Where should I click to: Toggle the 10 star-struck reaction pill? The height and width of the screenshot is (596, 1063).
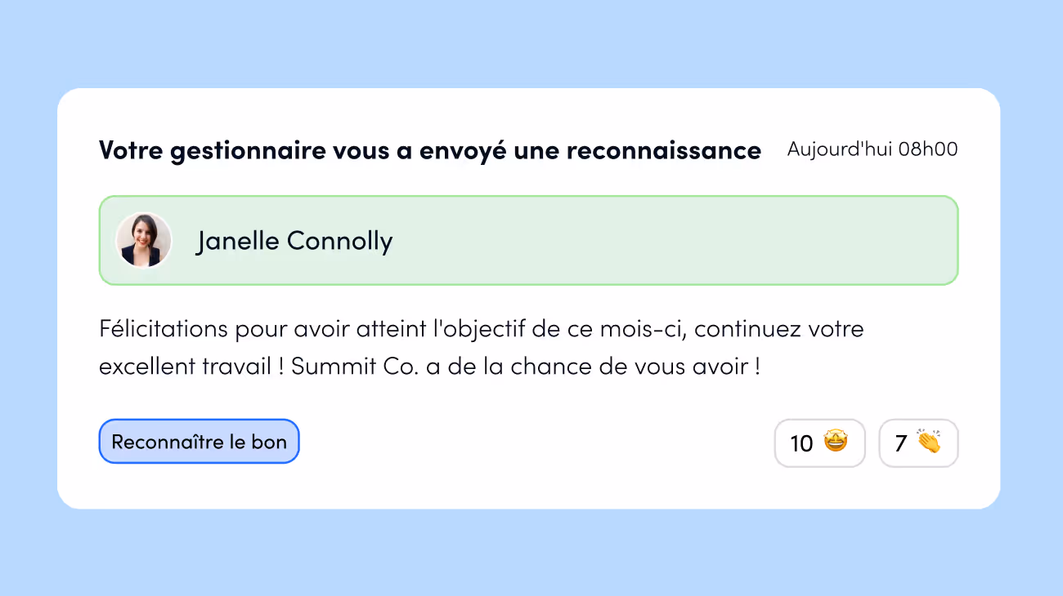click(819, 443)
